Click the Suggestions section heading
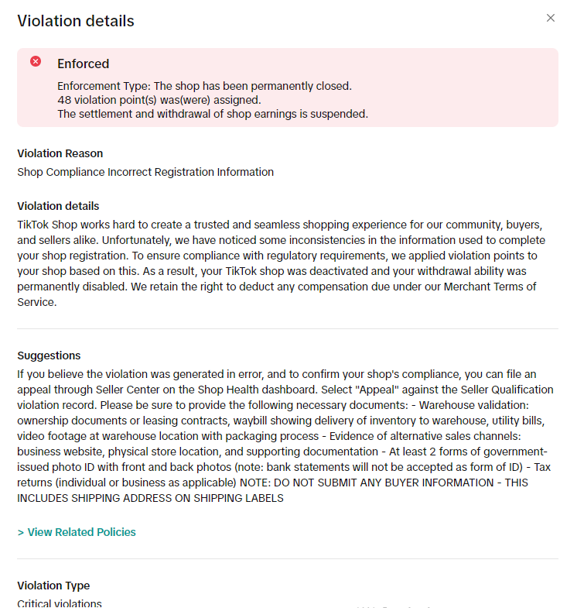The height and width of the screenshot is (608, 577). pyautogui.click(x=49, y=356)
